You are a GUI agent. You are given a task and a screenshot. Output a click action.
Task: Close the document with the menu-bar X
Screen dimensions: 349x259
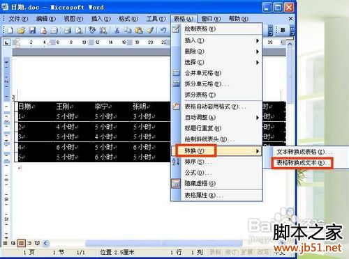[x=290, y=19]
